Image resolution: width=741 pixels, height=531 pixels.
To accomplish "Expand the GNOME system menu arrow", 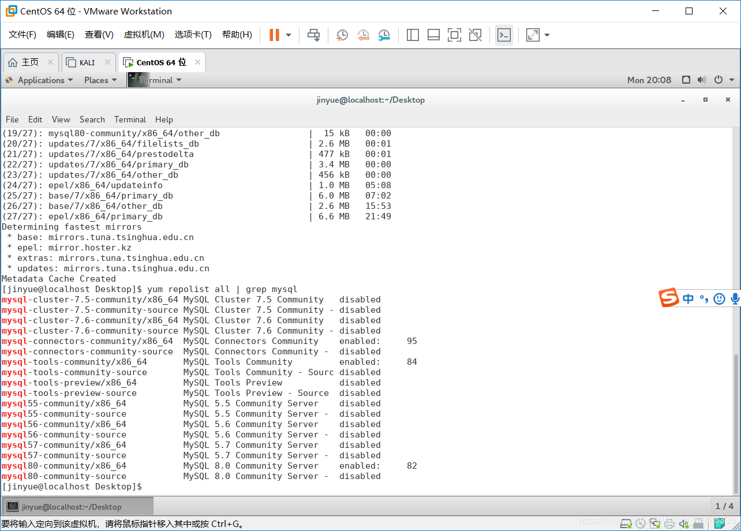I will point(732,80).
